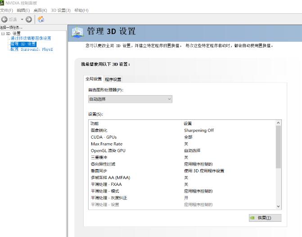Click the 恢复(I) restore button
Viewport: 302px width, 237px height.
point(265,218)
